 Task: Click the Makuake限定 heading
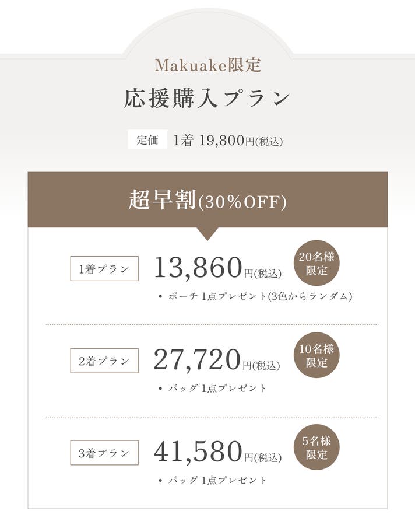coord(207,65)
